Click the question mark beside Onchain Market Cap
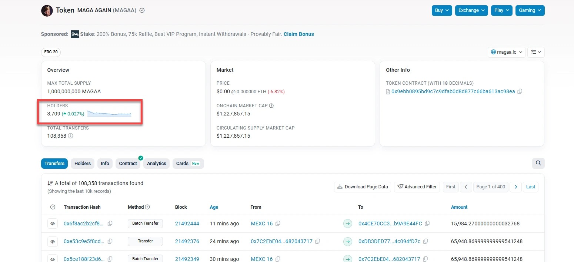The height and width of the screenshot is (262, 574). tap(271, 105)
